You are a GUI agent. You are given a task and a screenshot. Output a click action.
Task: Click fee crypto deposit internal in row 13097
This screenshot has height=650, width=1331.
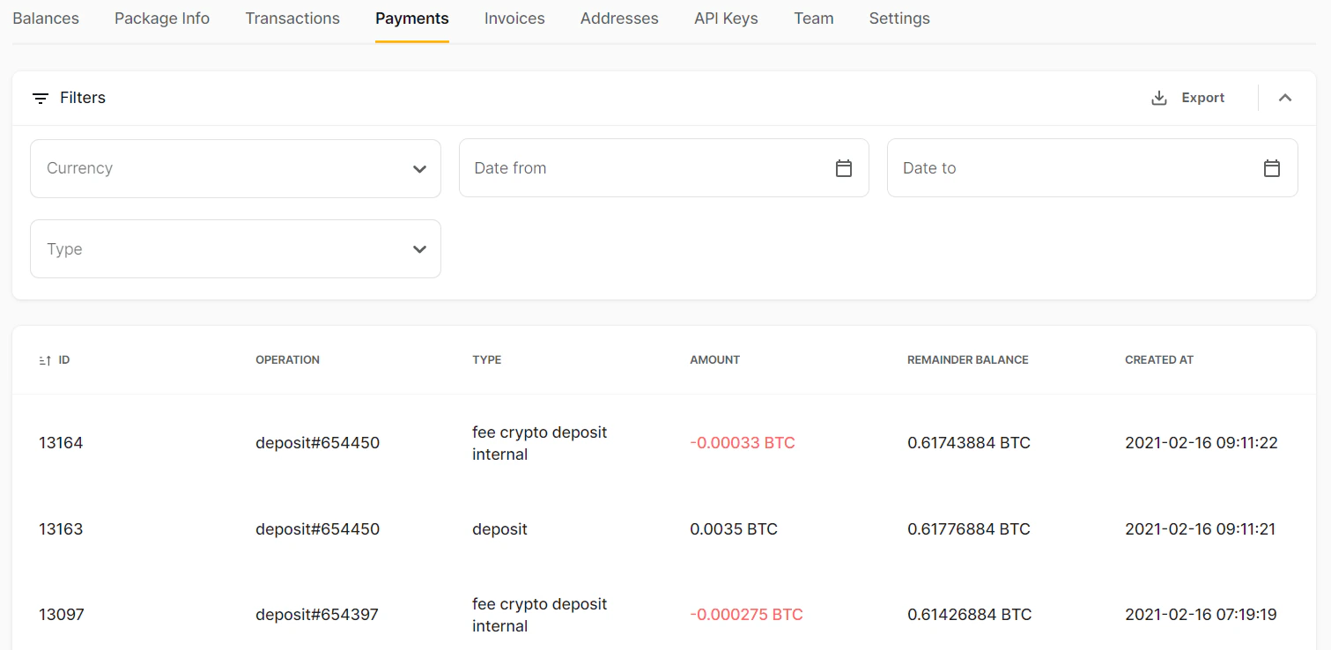pos(540,615)
